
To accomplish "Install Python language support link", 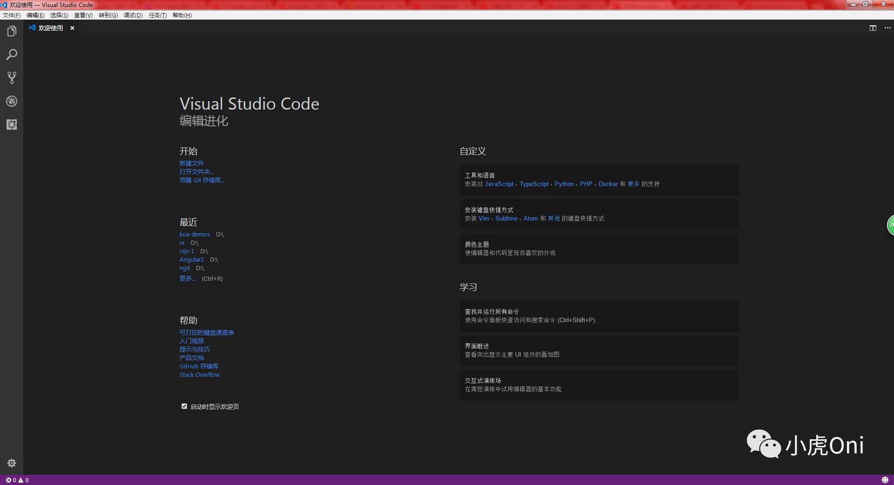I will click(564, 184).
